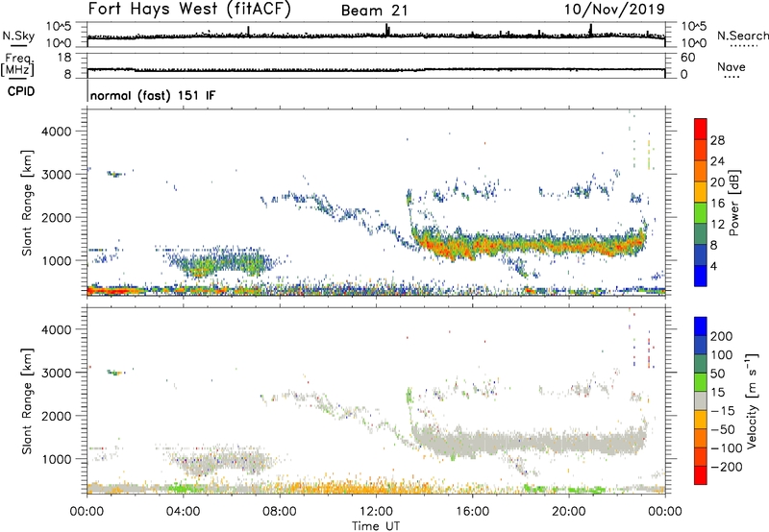The height and width of the screenshot is (532, 769).
Task: Click the '-100' tick on Velocity colorbar
Action: 727,448
